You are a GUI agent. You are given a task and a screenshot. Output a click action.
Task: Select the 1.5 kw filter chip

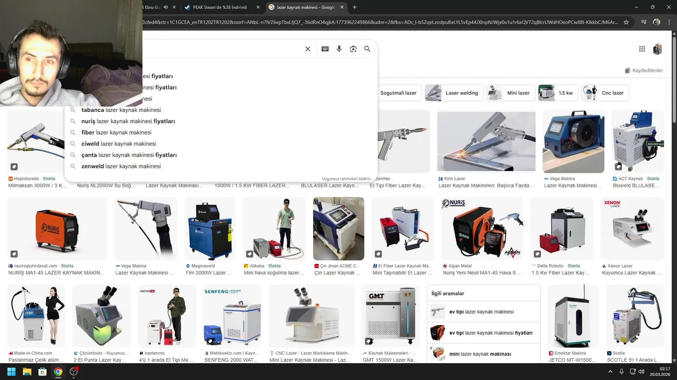click(x=558, y=93)
